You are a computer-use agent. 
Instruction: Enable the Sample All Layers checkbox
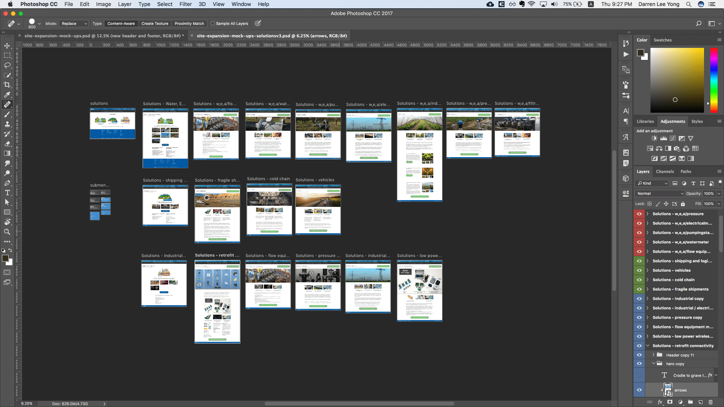[x=213, y=23]
